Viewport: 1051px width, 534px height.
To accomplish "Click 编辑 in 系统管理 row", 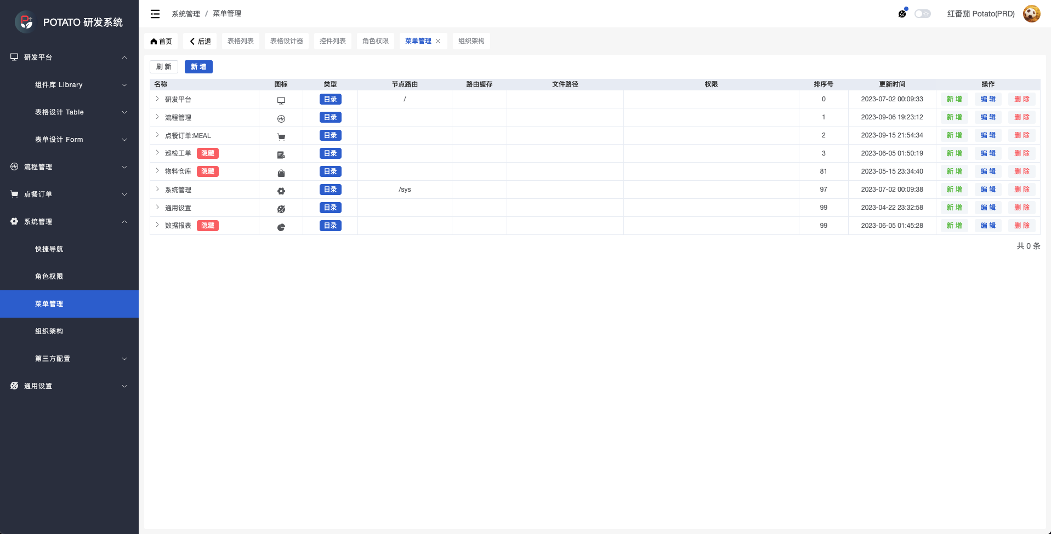I will pyautogui.click(x=988, y=190).
